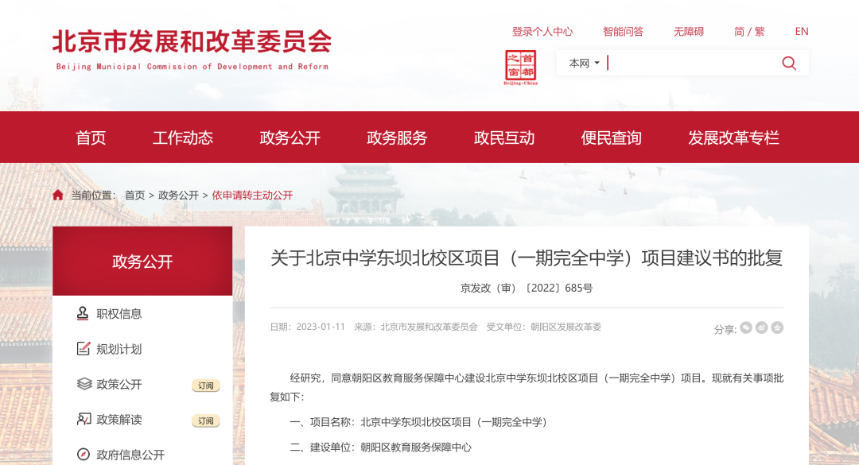This screenshot has height=465, width=859.
Task: Select 便民查询 in the navigation bar
Action: click(611, 138)
